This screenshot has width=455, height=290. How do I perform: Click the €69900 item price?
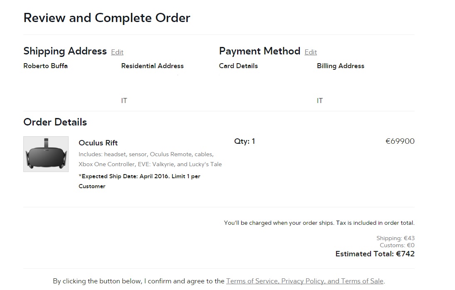[400, 141]
